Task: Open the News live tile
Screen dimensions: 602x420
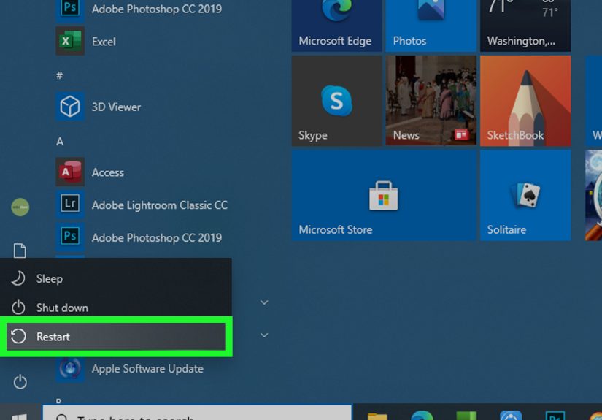Action: click(x=431, y=101)
